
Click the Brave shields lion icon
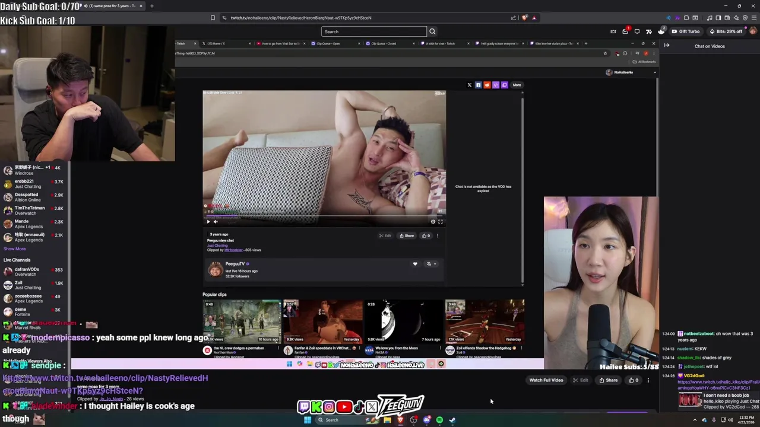(x=524, y=18)
